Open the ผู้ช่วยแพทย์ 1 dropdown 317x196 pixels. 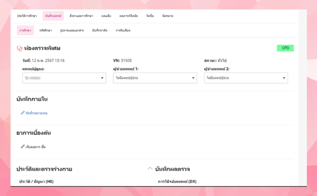tap(155, 78)
